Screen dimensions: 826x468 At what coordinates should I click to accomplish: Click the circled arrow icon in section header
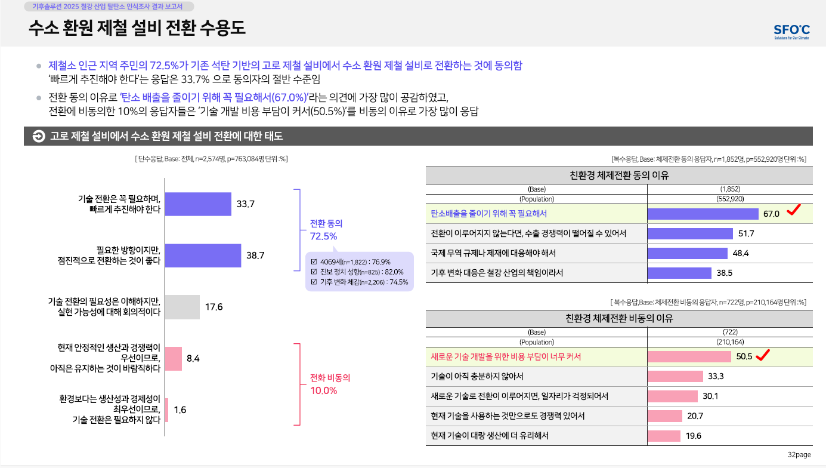pyautogui.click(x=38, y=137)
